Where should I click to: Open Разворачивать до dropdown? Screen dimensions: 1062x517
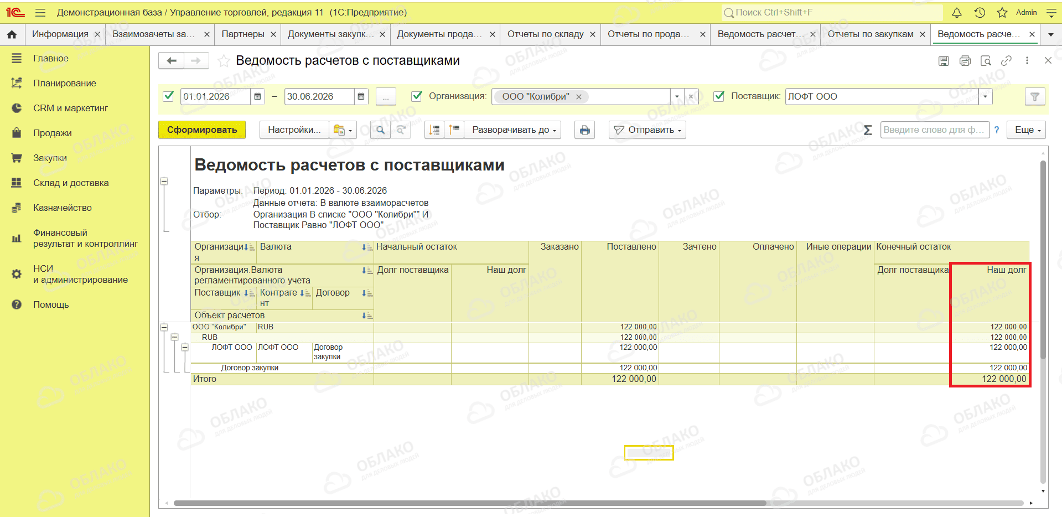[x=512, y=130]
